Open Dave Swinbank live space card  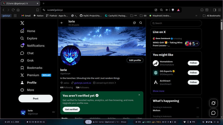click(176, 42)
